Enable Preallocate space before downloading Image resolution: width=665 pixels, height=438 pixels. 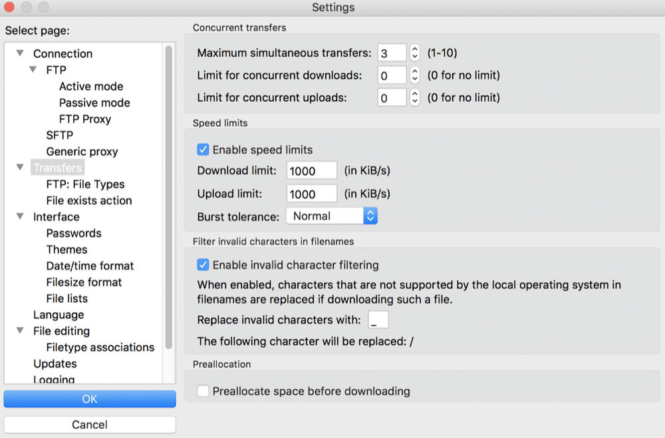coord(203,391)
